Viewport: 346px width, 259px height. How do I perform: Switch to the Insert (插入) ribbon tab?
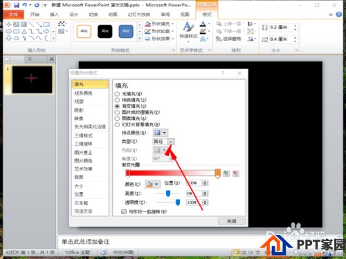54,15
